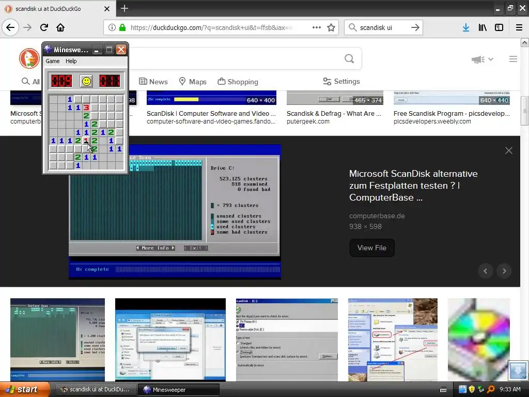This screenshot has height=397, width=529.
Task: Open the Surface Scan green thumbnail
Action: pos(57,340)
